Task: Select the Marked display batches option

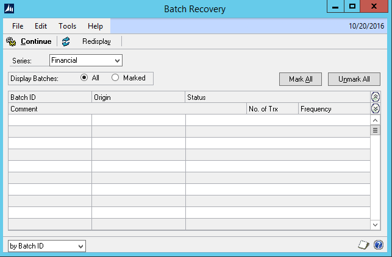Action: [115, 78]
